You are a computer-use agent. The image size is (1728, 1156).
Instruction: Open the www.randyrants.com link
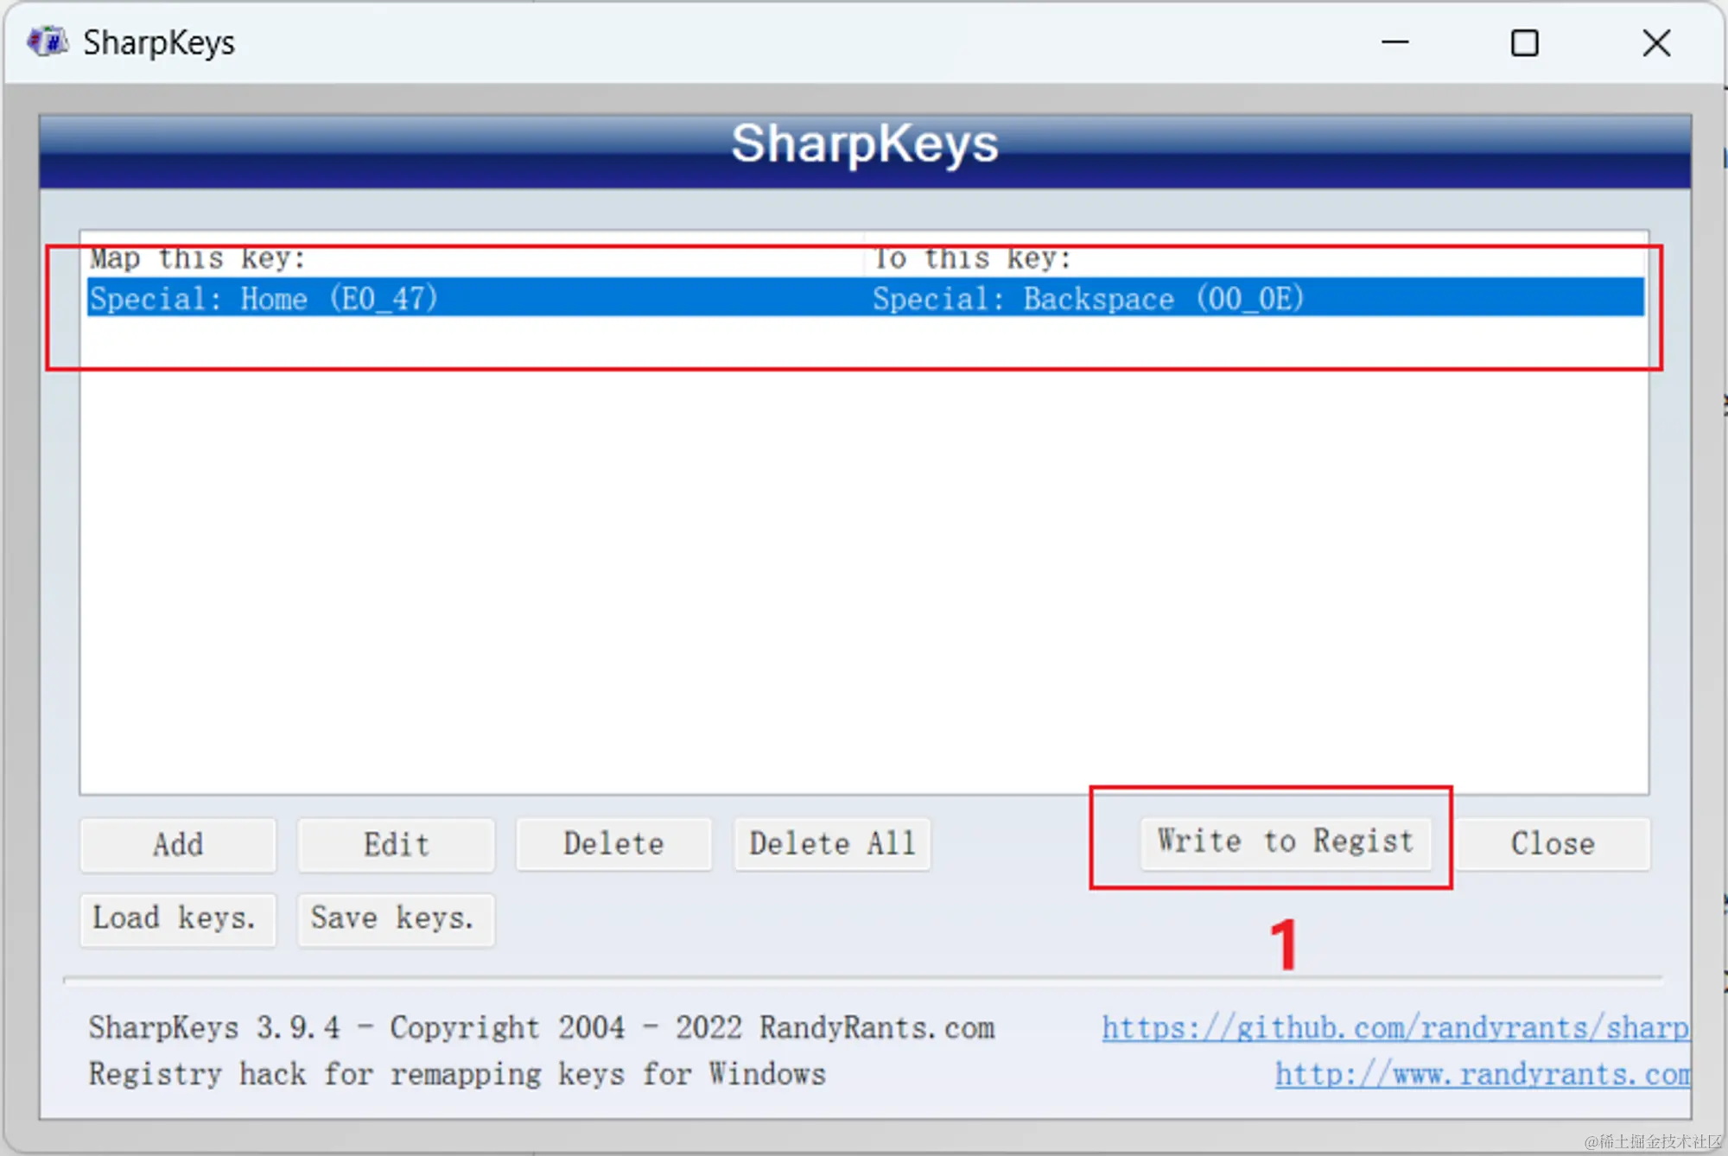(x=1481, y=1075)
